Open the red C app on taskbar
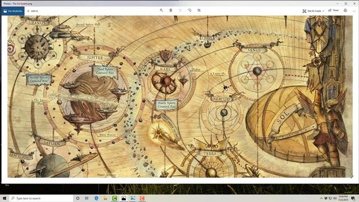Viewport: 359px width, 202px height. pos(142,198)
